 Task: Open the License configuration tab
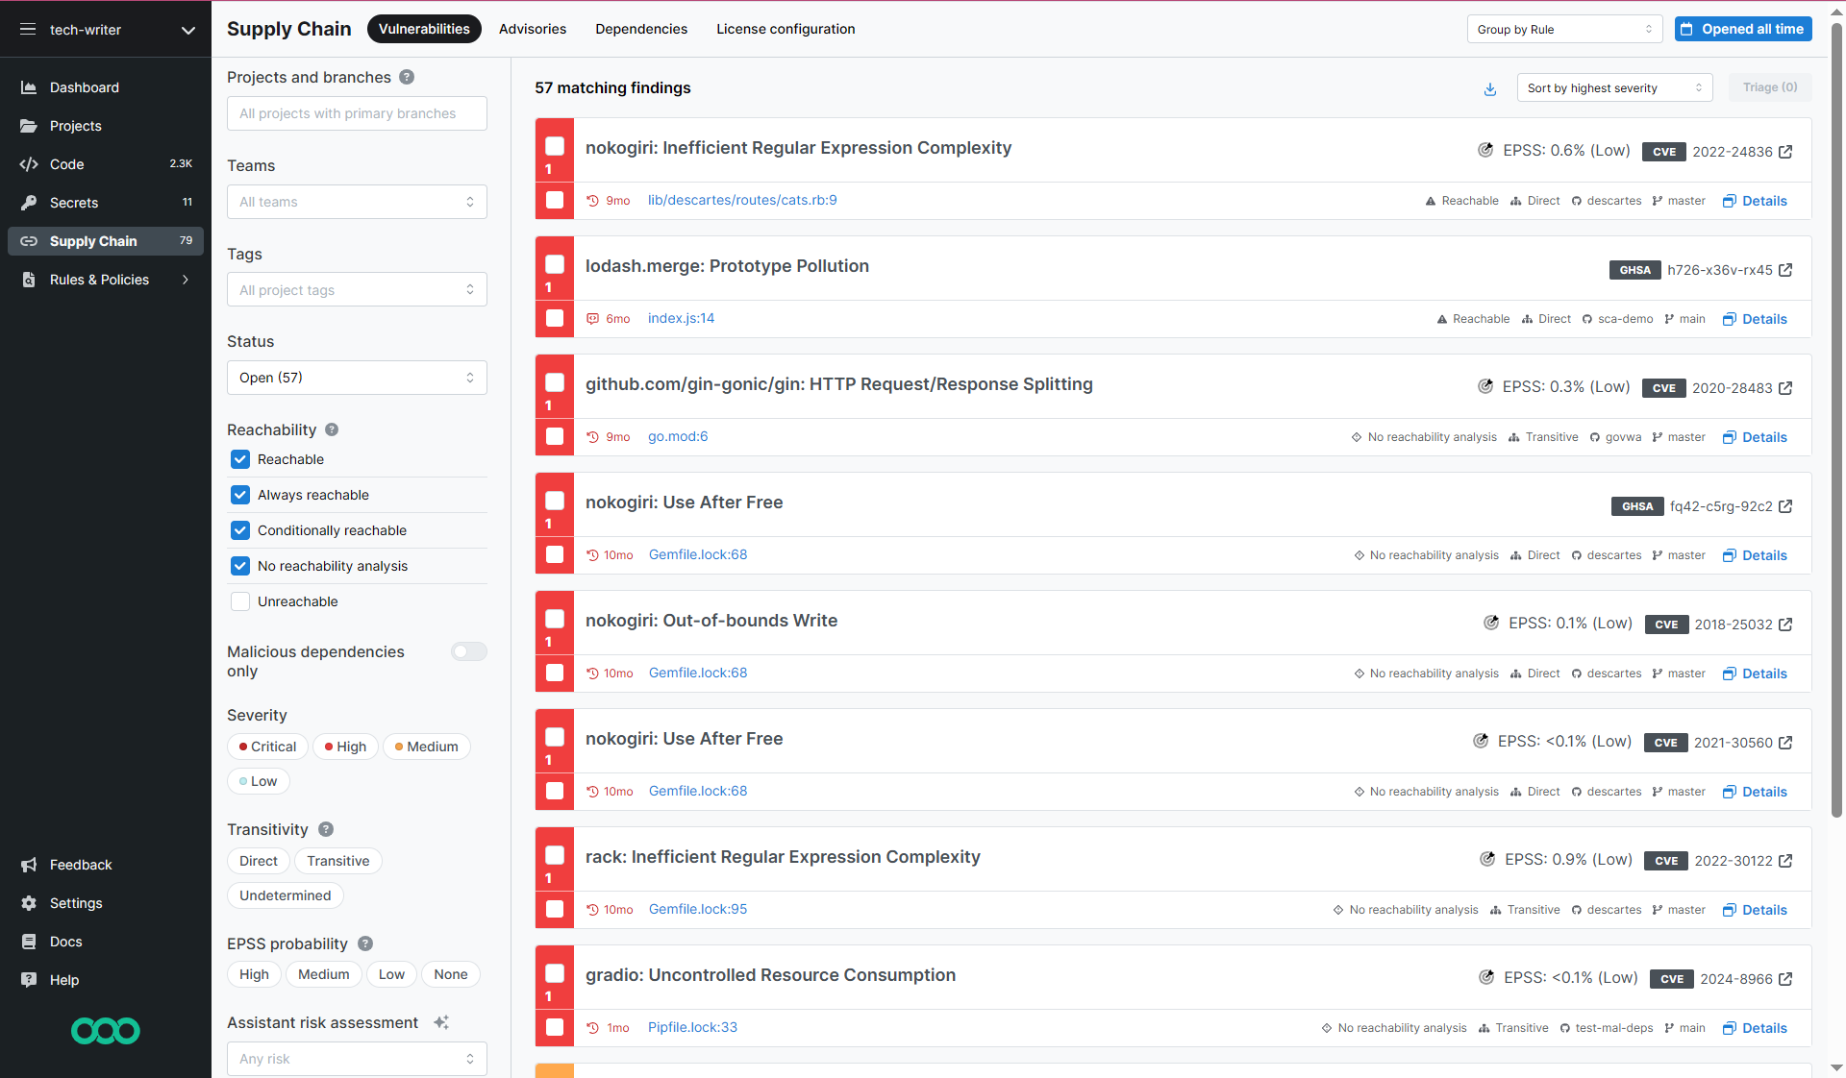point(785,29)
